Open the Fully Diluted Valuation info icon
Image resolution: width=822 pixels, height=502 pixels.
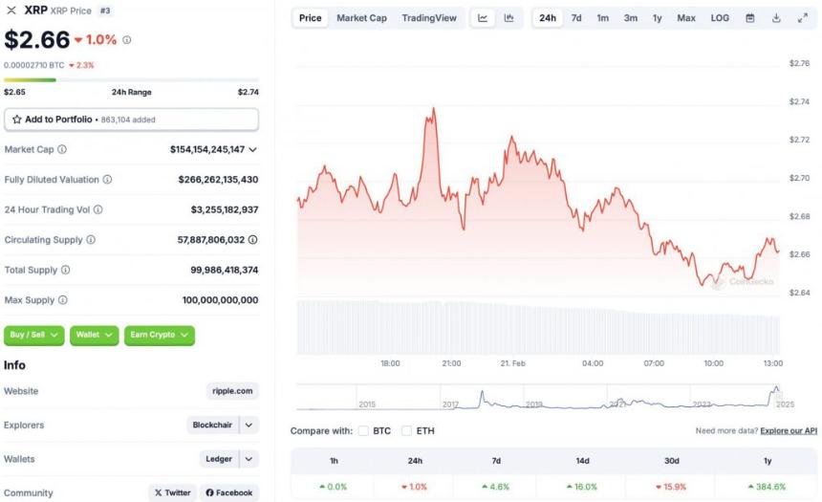click(x=107, y=180)
